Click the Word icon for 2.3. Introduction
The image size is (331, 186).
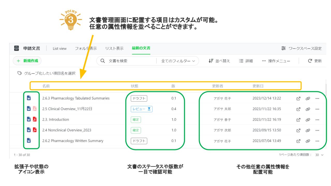[29, 120]
